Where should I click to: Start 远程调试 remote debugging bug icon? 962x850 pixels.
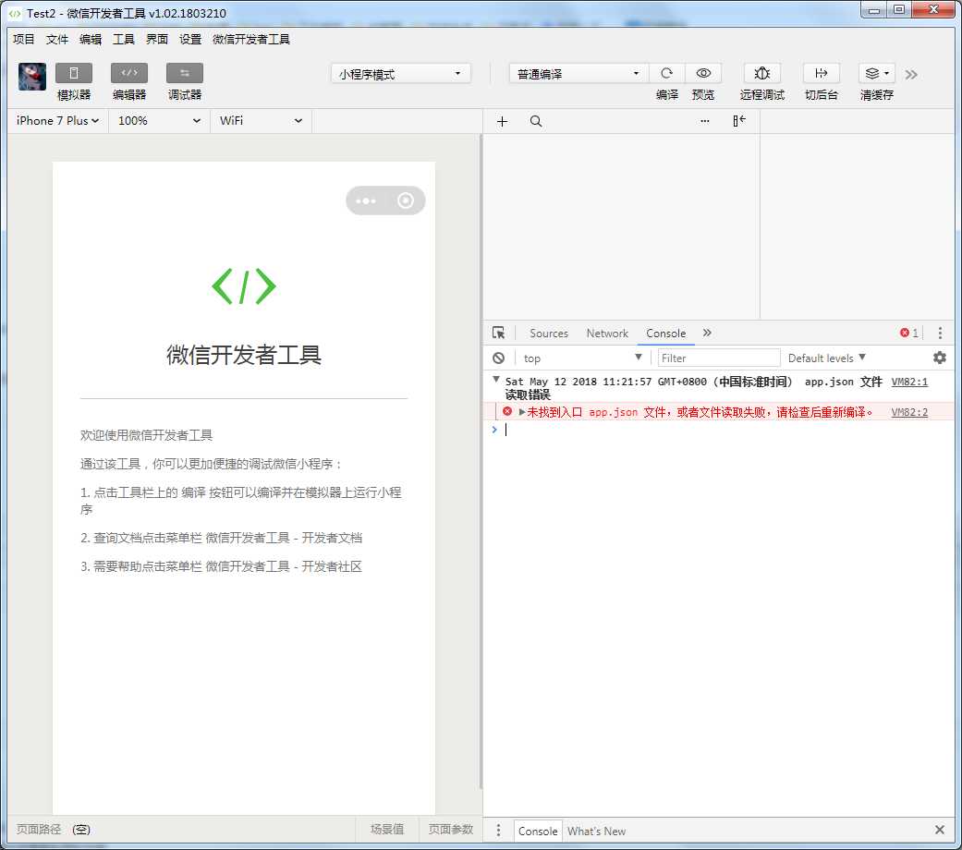(x=762, y=73)
